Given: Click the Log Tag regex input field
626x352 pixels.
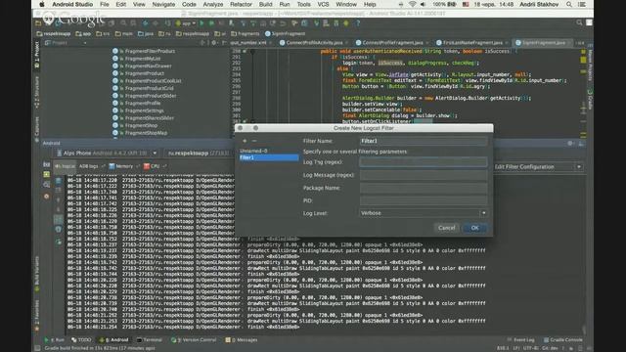Looking at the screenshot, I should point(424,162).
